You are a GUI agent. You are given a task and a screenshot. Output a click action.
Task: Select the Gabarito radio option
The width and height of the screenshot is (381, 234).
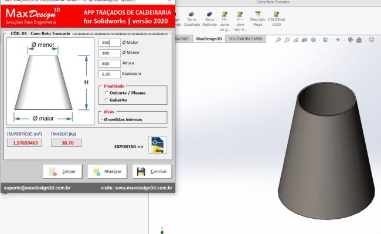pyautogui.click(x=106, y=99)
